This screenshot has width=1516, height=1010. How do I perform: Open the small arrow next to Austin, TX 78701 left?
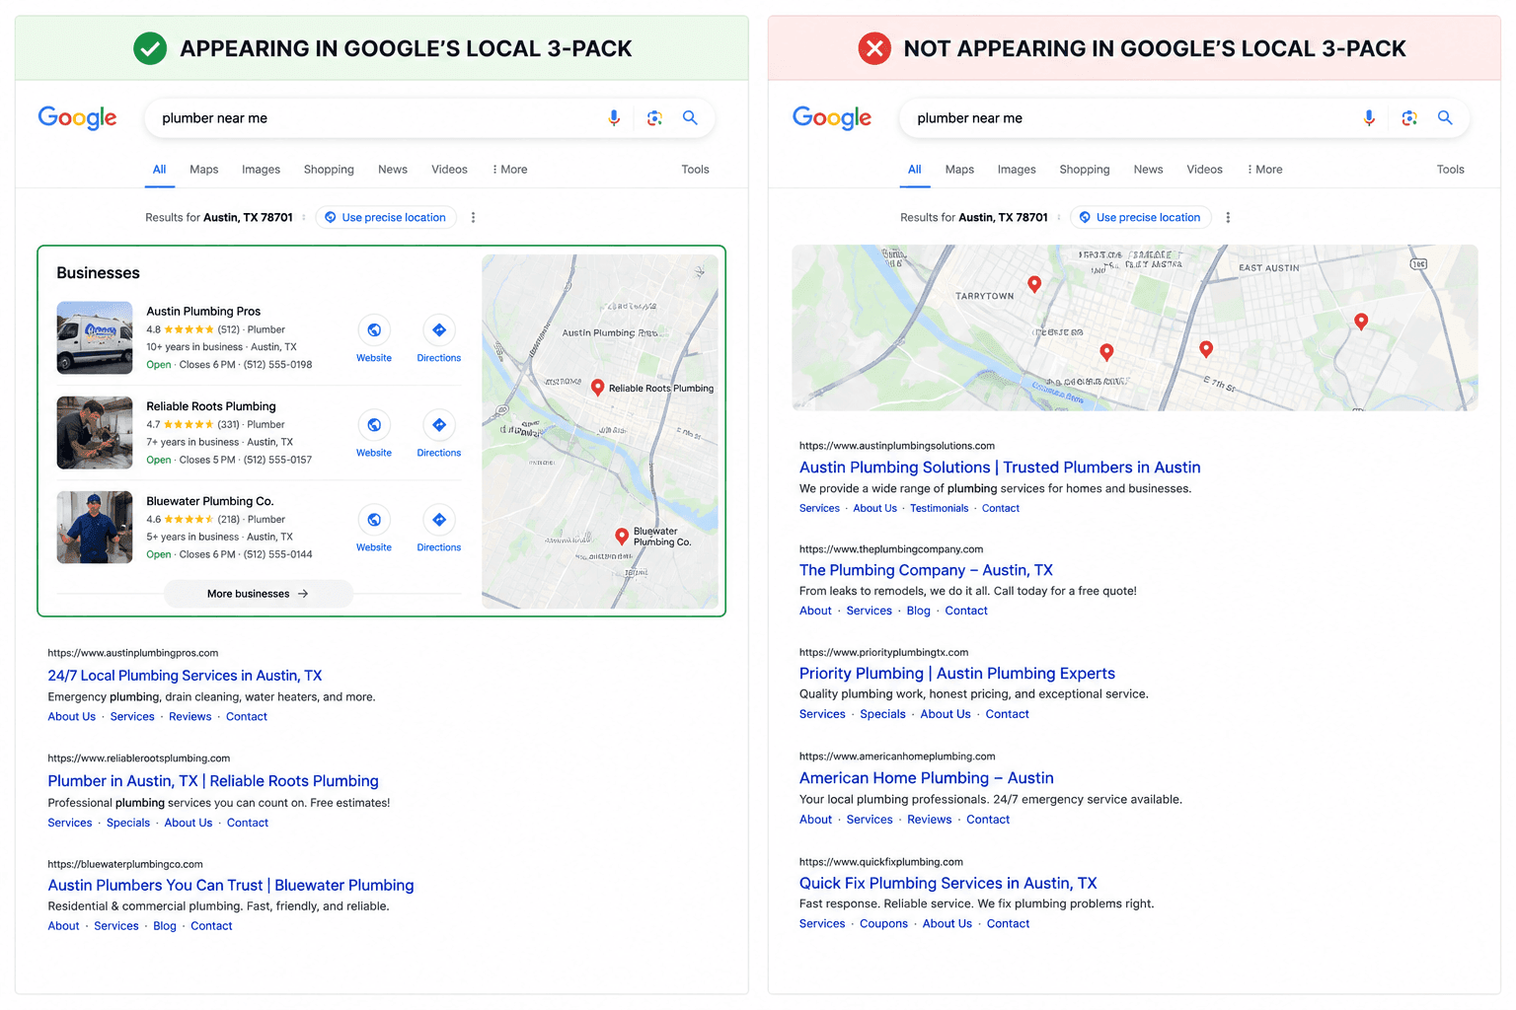tap(303, 218)
